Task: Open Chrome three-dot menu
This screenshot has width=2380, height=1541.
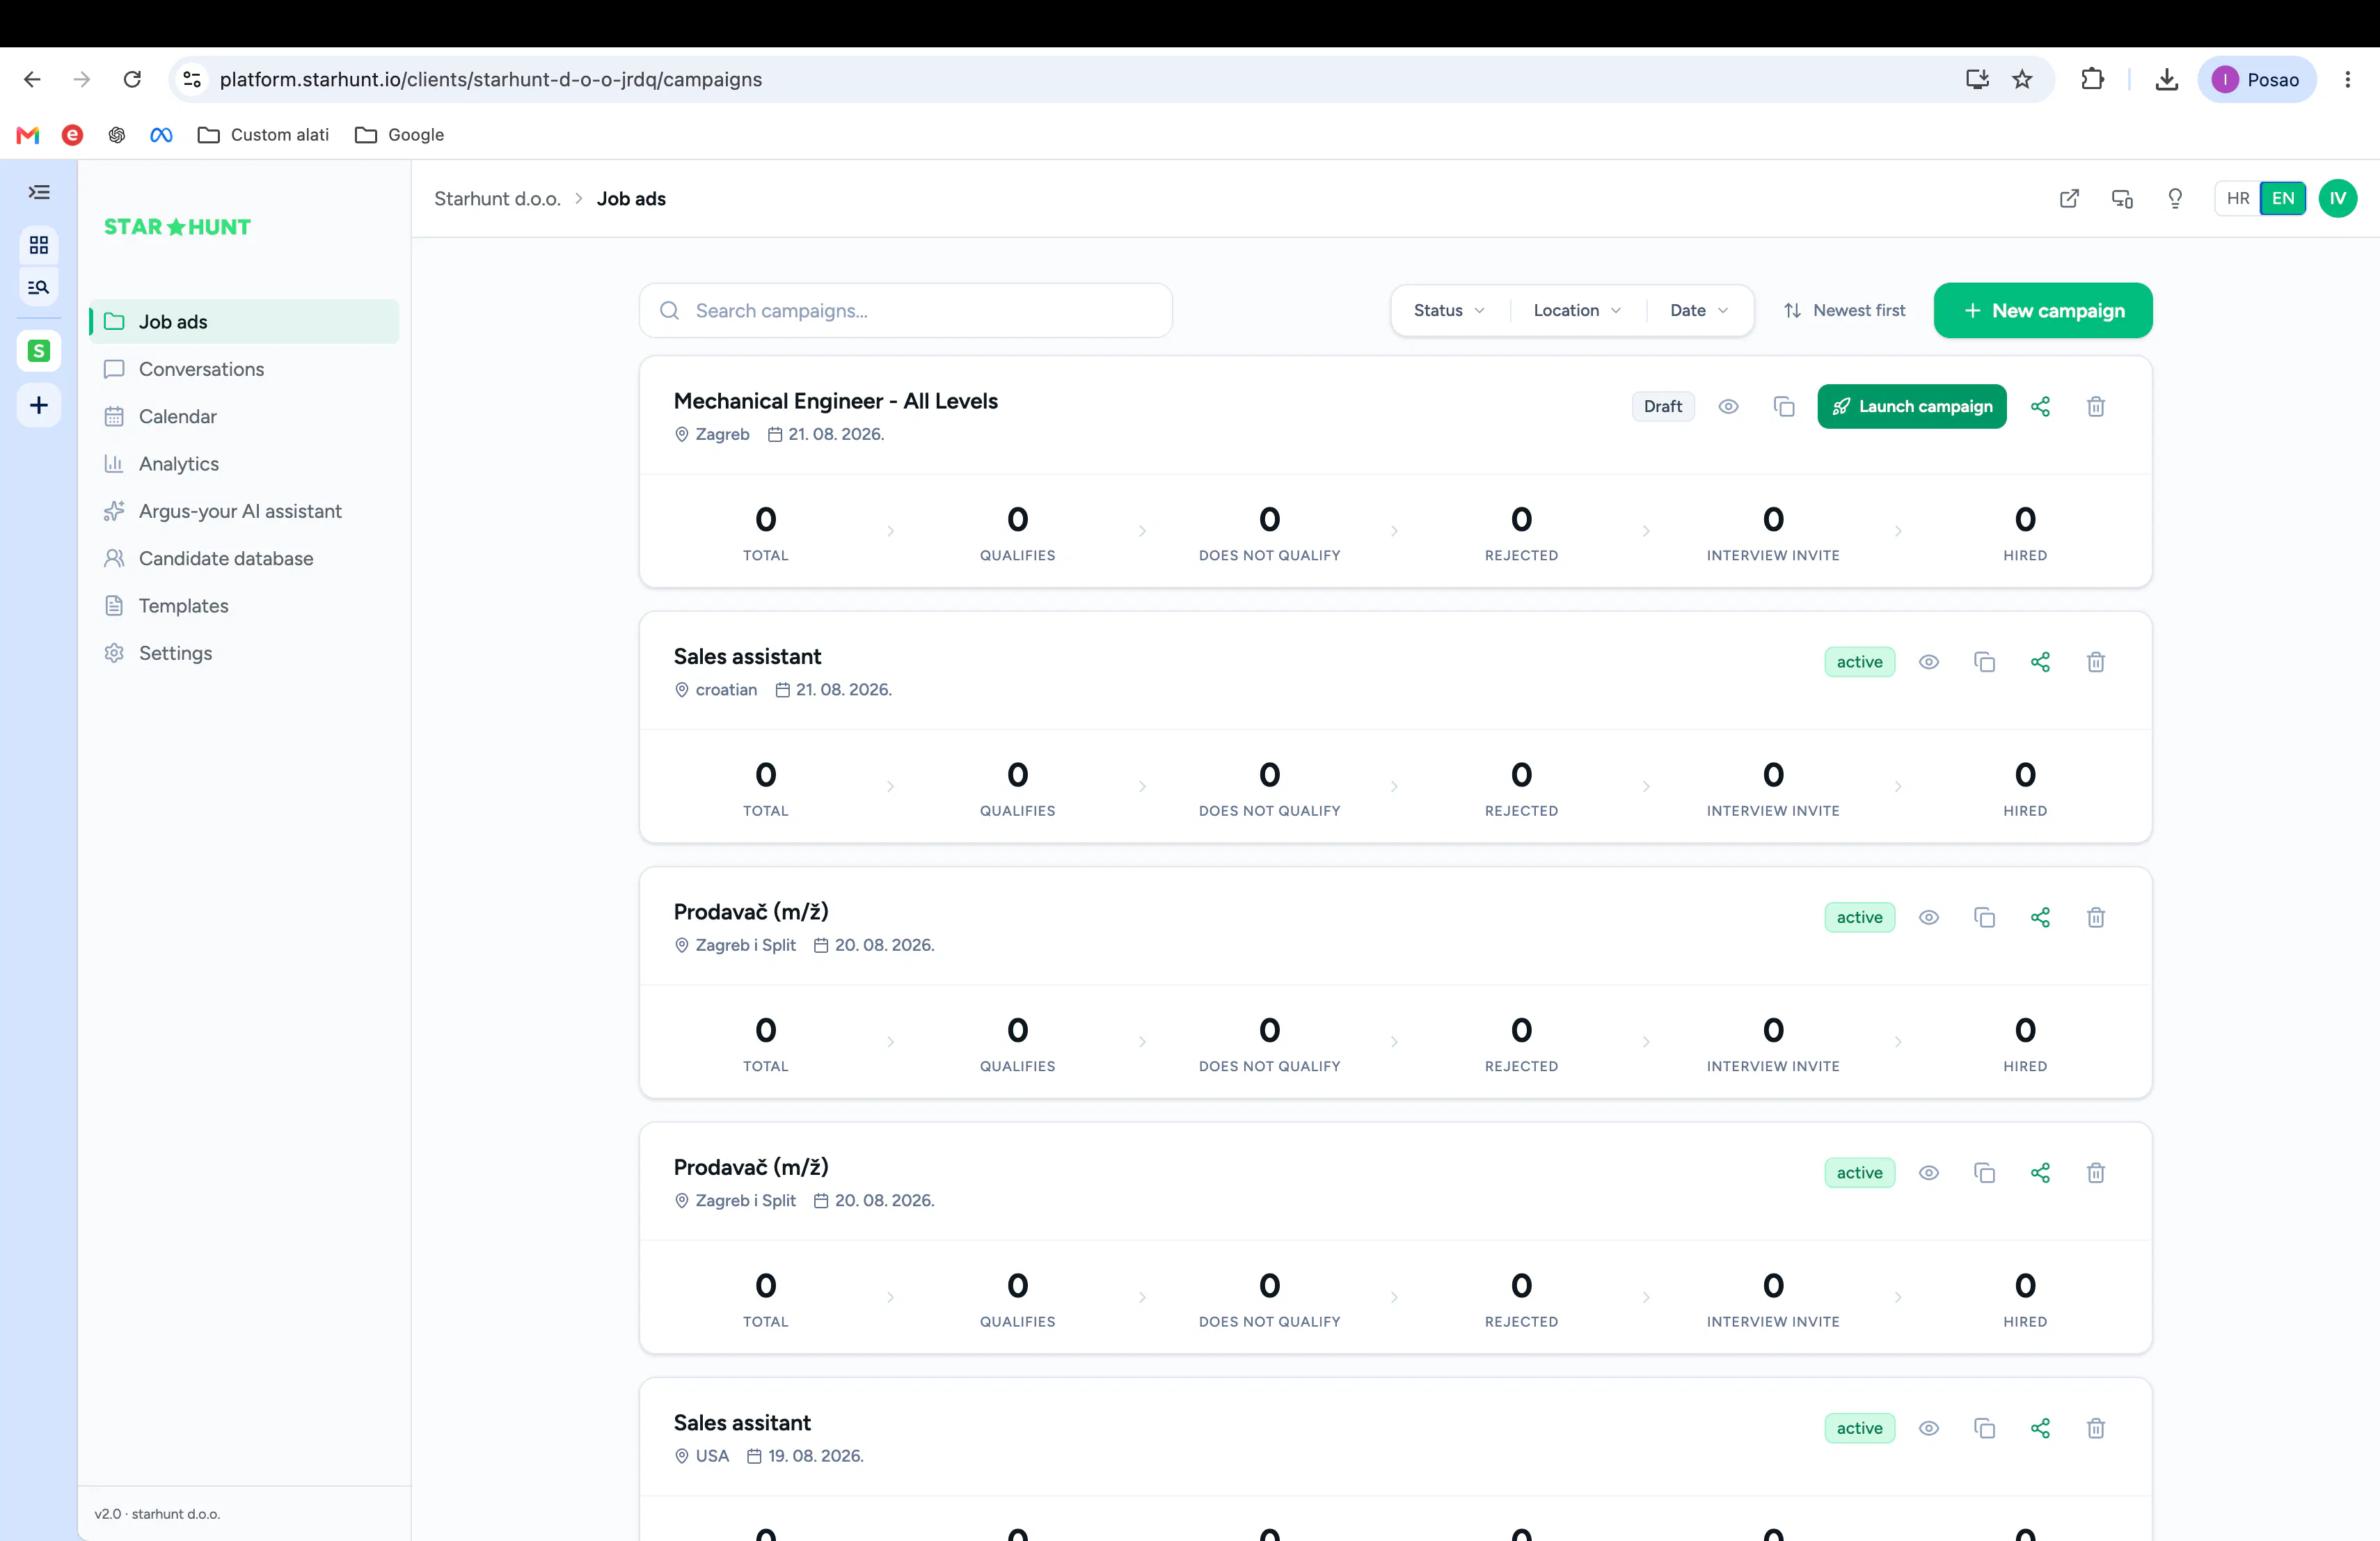Action: click(2347, 79)
